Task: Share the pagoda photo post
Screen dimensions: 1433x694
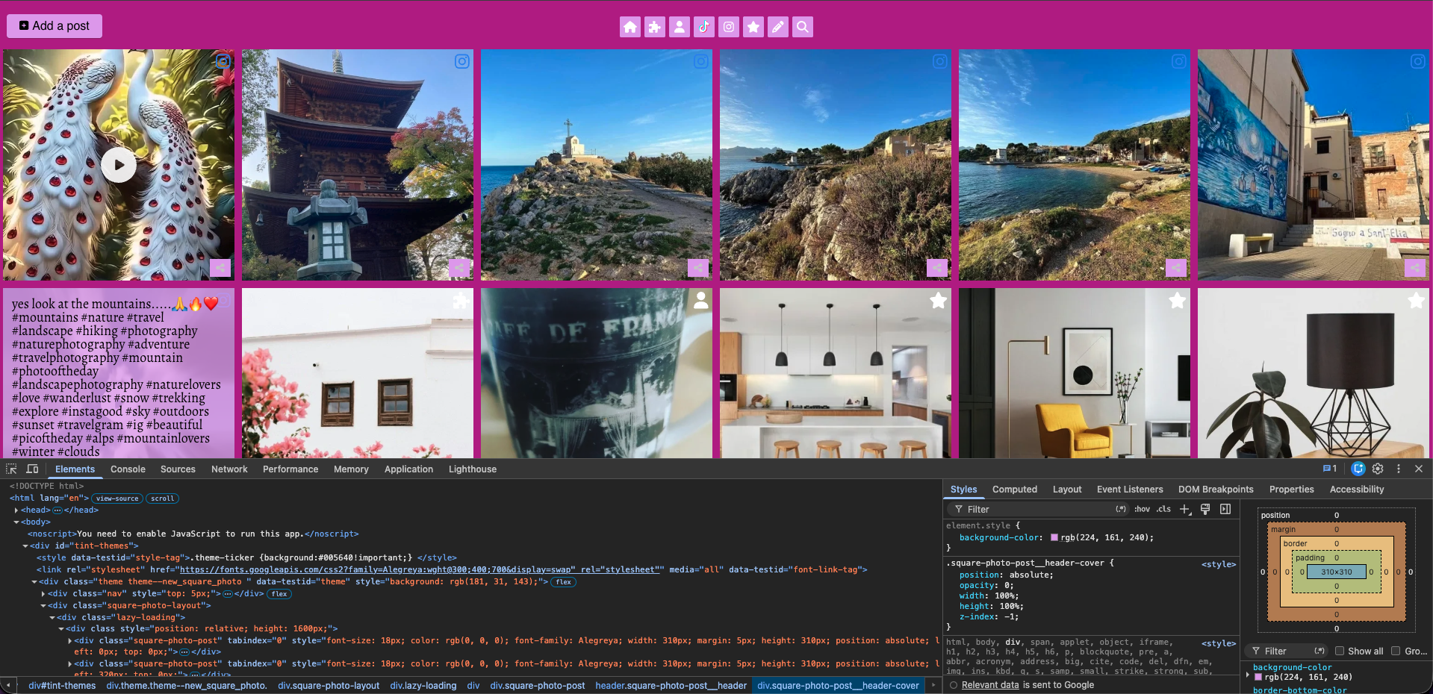Action: 459,268
